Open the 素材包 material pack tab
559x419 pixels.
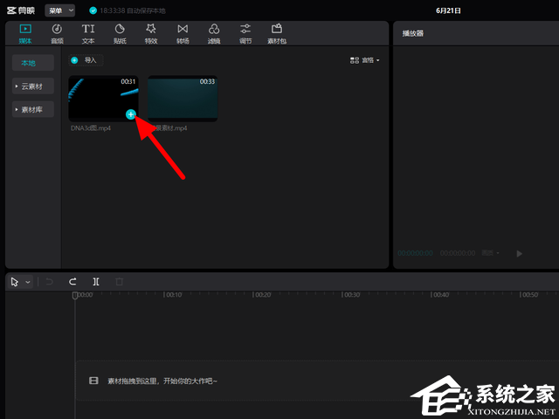pyautogui.click(x=277, y=34)
